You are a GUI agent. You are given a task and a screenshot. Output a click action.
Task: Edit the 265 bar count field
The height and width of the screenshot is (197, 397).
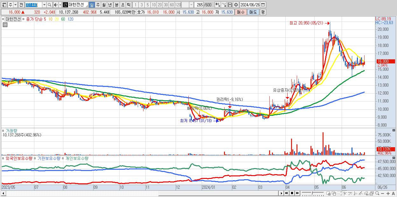coord(199,5)
